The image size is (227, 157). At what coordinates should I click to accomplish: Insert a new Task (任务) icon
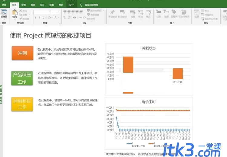tap(159, 12)
